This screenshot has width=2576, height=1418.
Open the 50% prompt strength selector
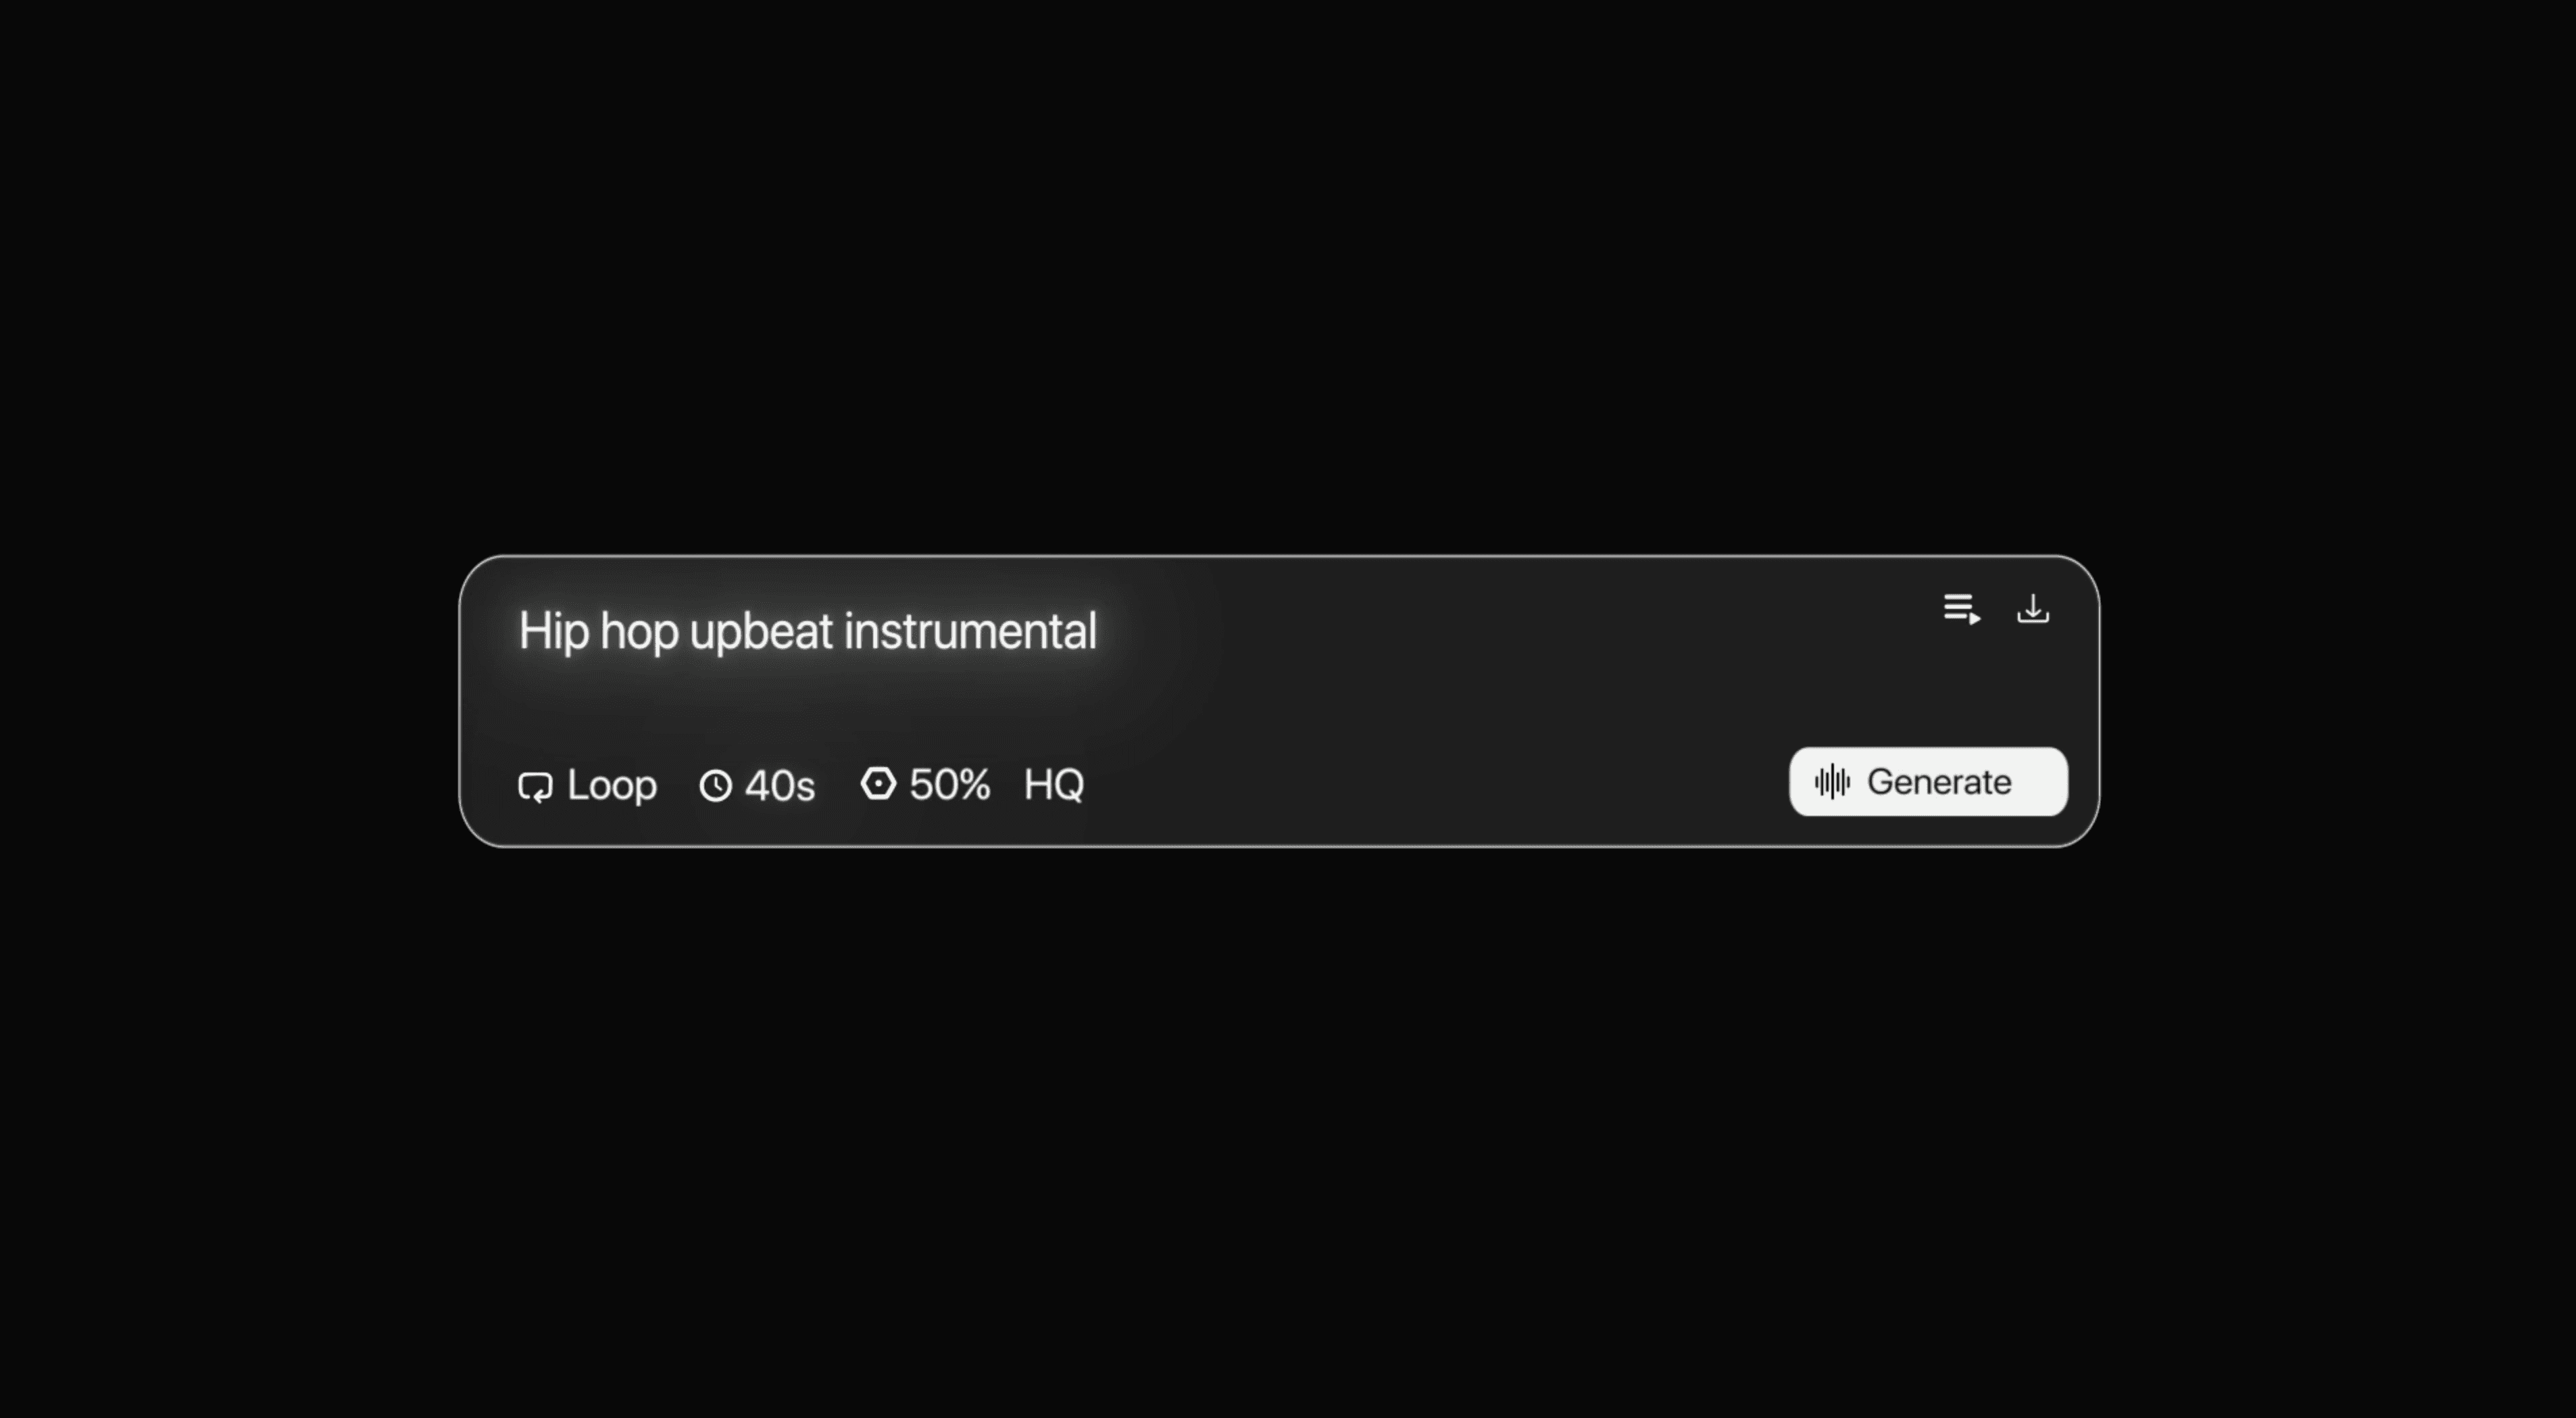(x=925, y=785)
